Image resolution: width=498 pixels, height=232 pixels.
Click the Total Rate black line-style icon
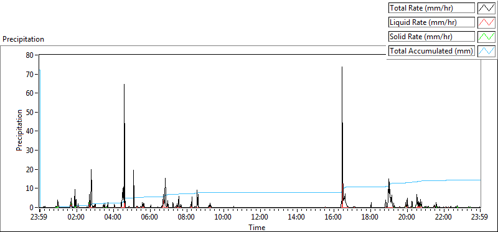click(x=487, y=8)
